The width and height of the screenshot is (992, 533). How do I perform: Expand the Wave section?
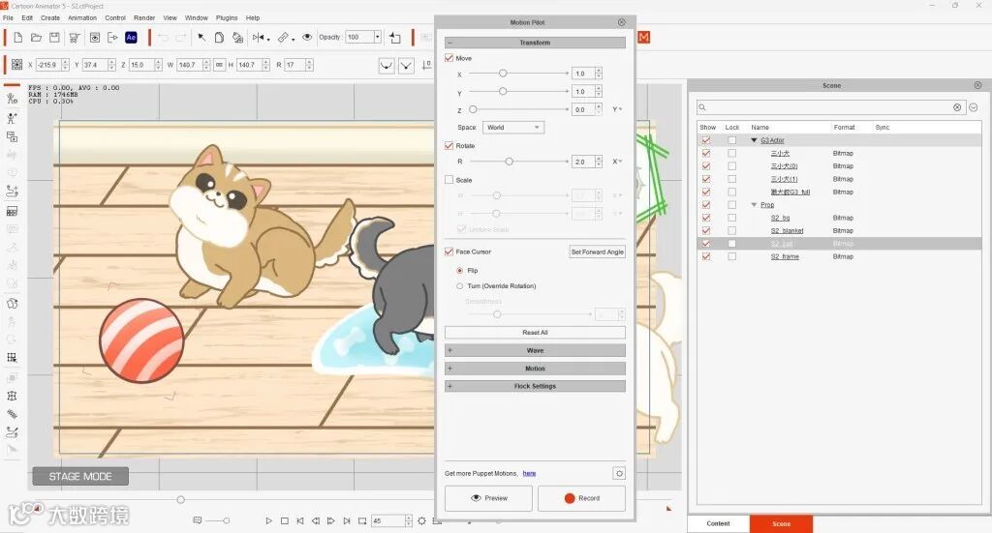535,350
